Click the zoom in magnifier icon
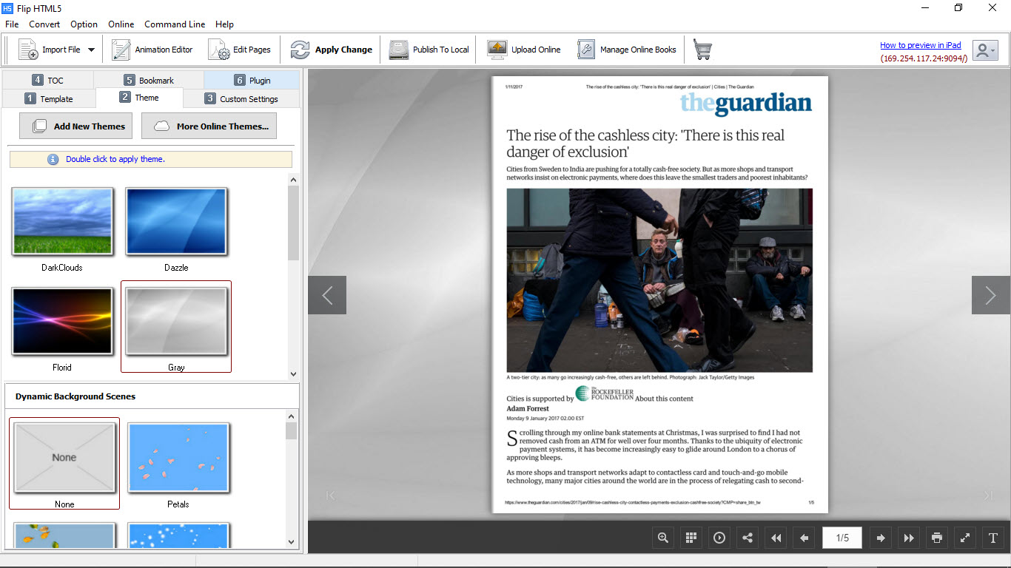The image size is (1011, 568). (x=663, y=538)
